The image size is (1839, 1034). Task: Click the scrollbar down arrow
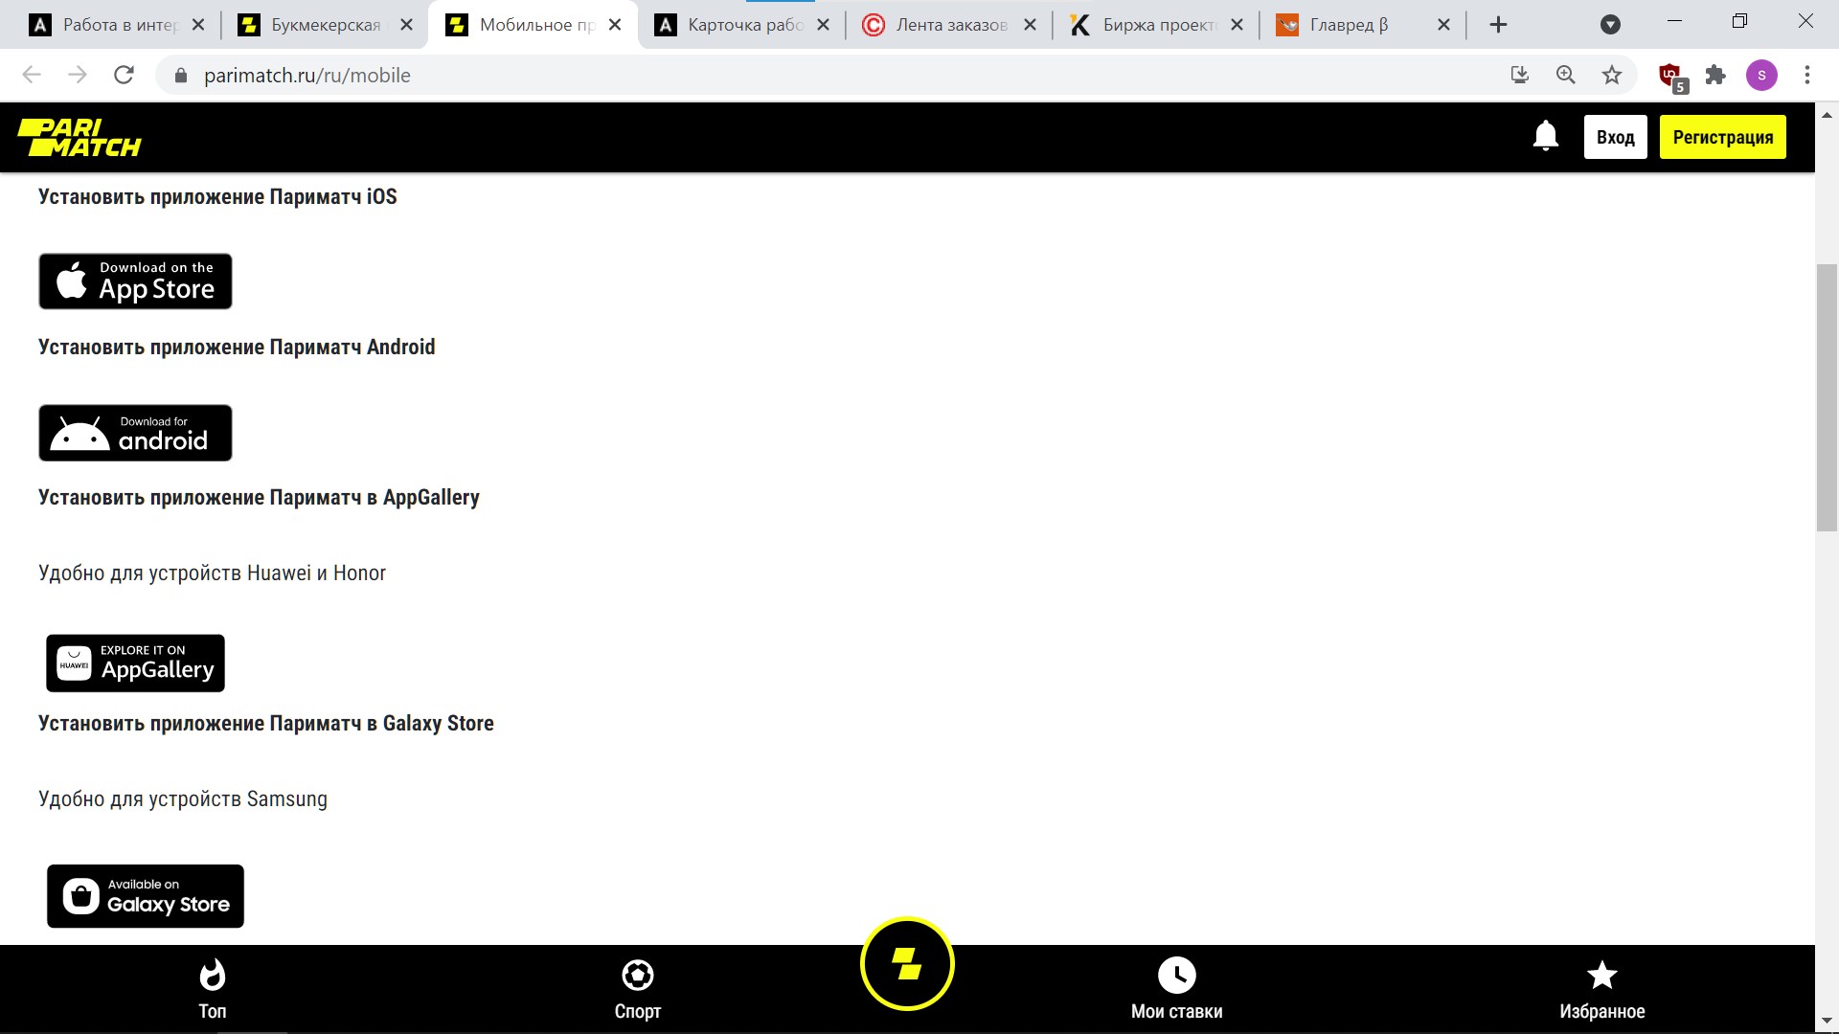[x=1827, y=1021]
